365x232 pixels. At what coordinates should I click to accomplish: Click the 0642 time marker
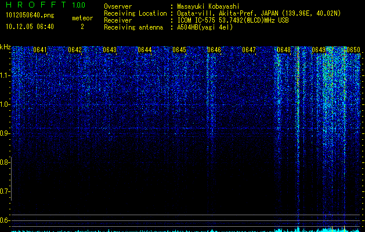pyautogui.click(x=75, y=50)
